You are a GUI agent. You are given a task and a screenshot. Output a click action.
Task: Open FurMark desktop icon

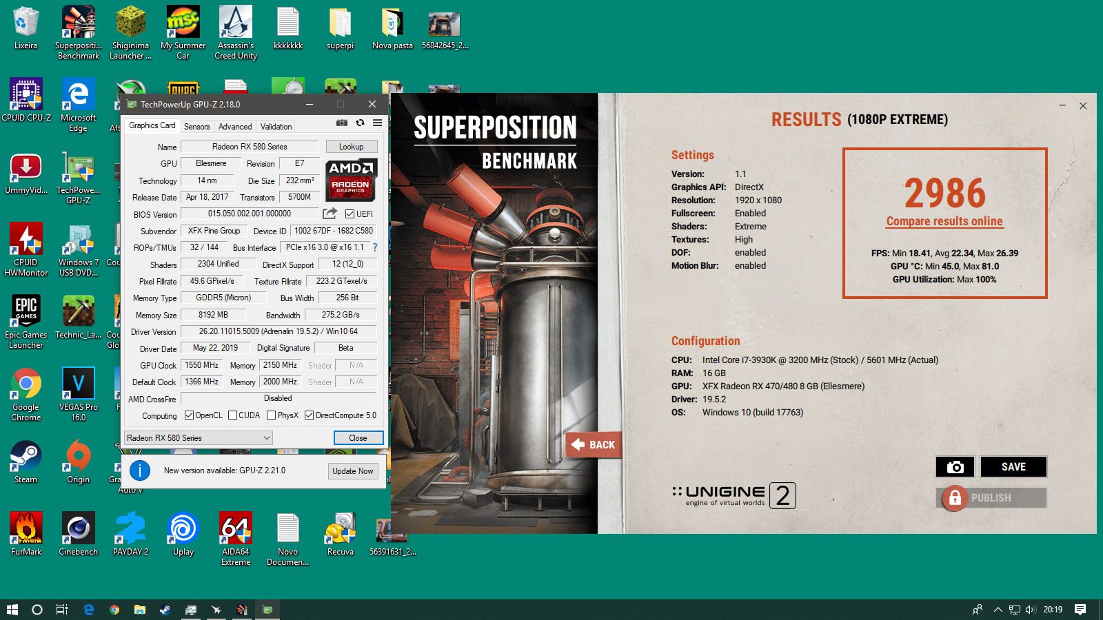pos(26,534)
